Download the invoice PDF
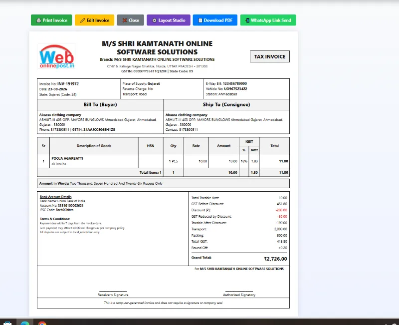Image resolution: width=399 pixels, height=325 pixels. click(215, 20)
